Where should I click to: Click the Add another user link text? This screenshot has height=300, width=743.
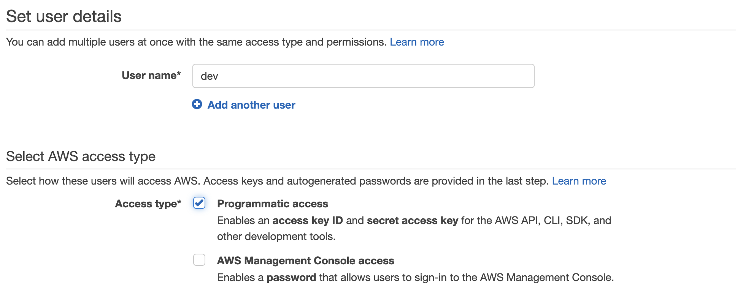tap(251, 105)
